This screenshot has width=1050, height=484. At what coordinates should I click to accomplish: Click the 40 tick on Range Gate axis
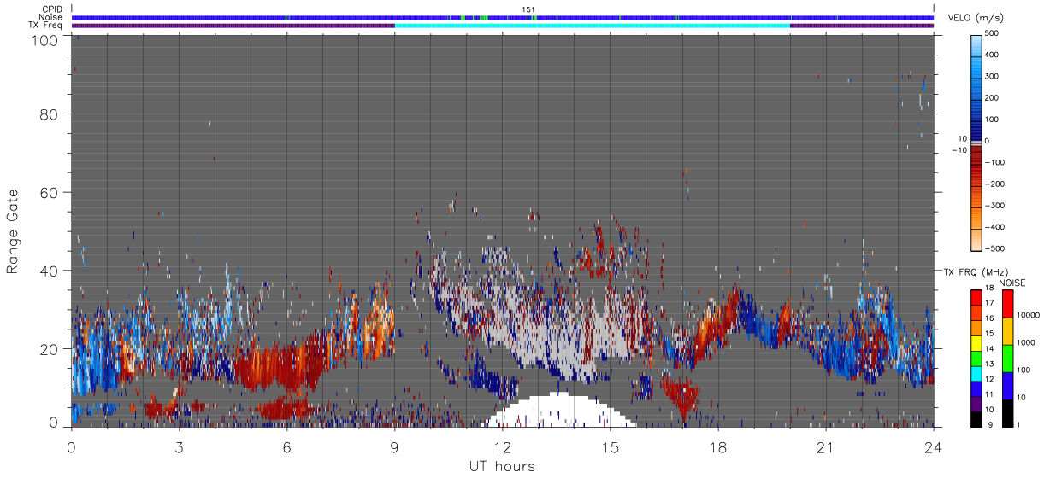click(48, 271)
